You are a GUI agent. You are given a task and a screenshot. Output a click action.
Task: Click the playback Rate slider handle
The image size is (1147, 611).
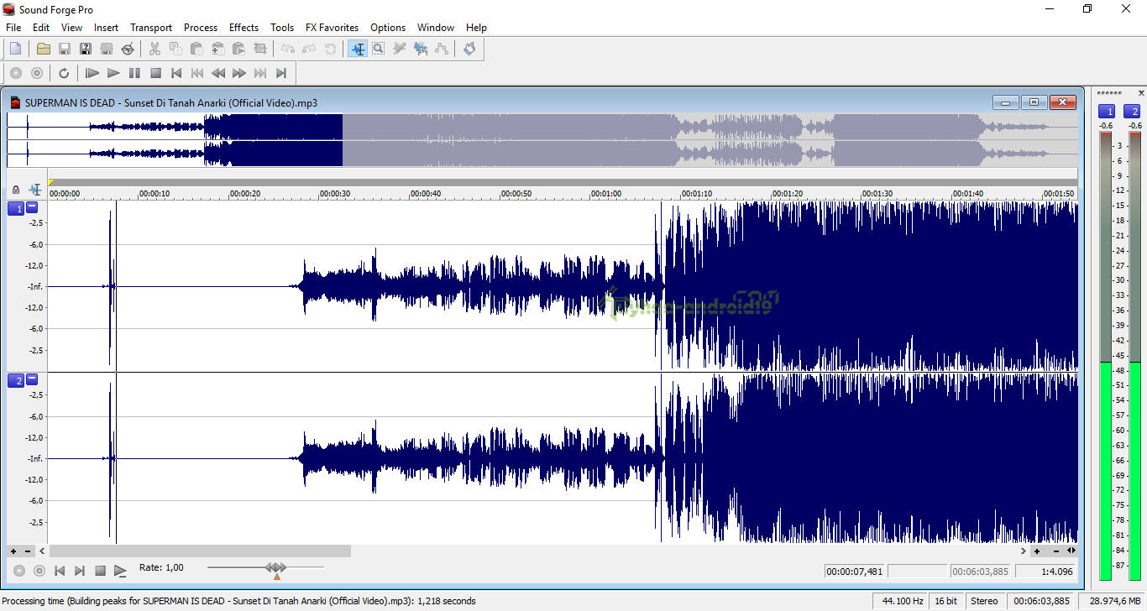coord(276,568)
